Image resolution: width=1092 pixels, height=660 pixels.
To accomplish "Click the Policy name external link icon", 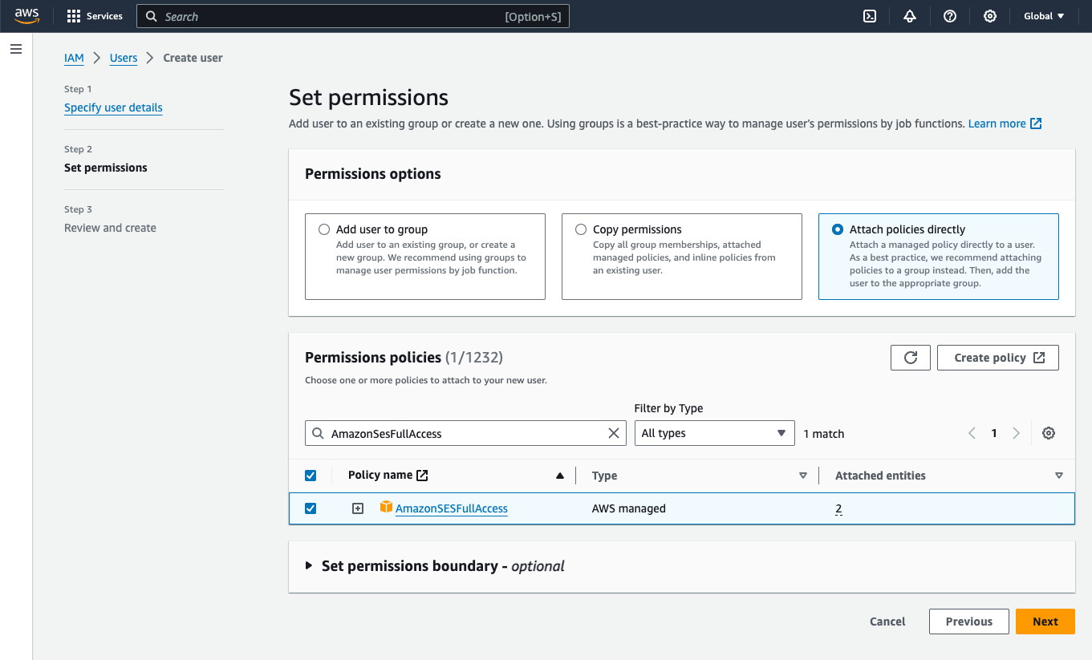I will pos(422,476).
